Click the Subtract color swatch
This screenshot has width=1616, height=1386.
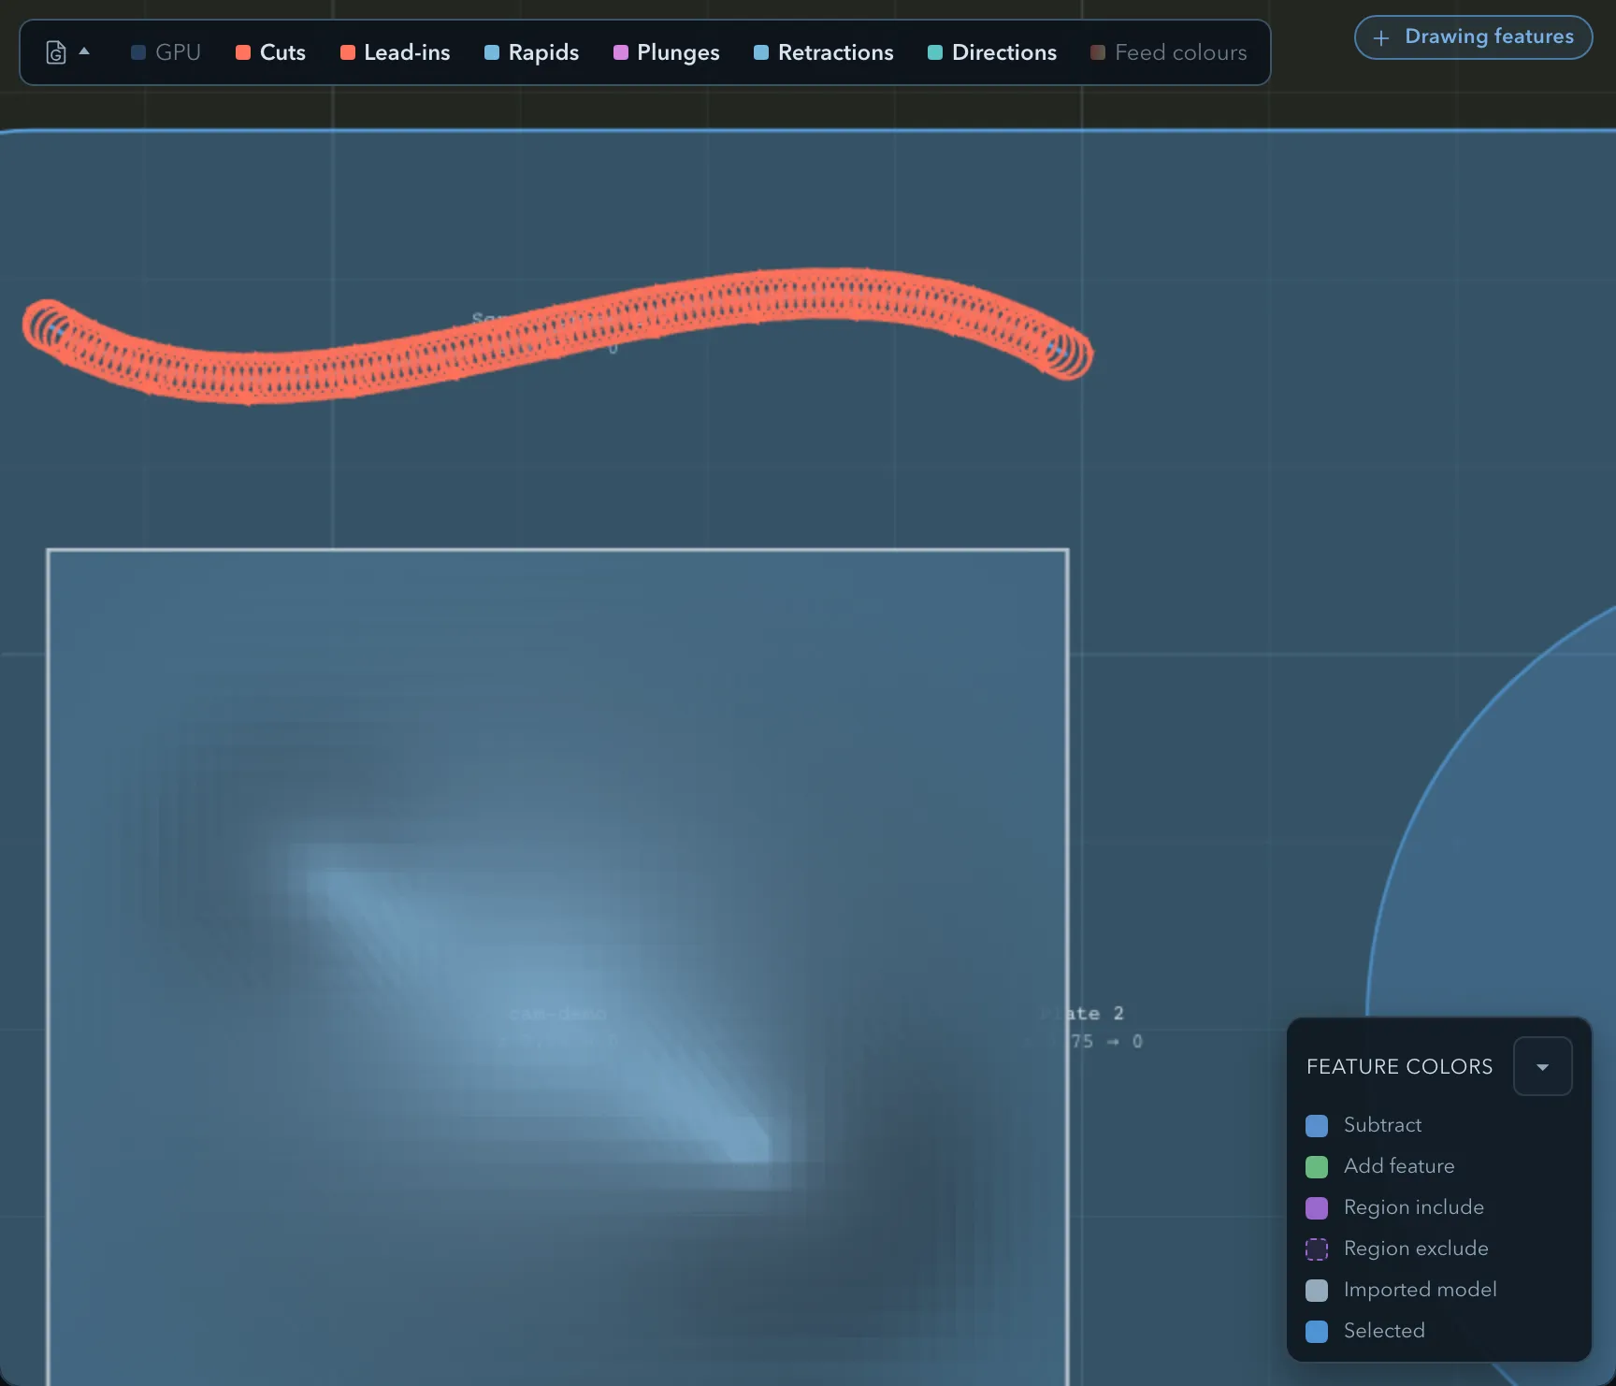1317,1125
